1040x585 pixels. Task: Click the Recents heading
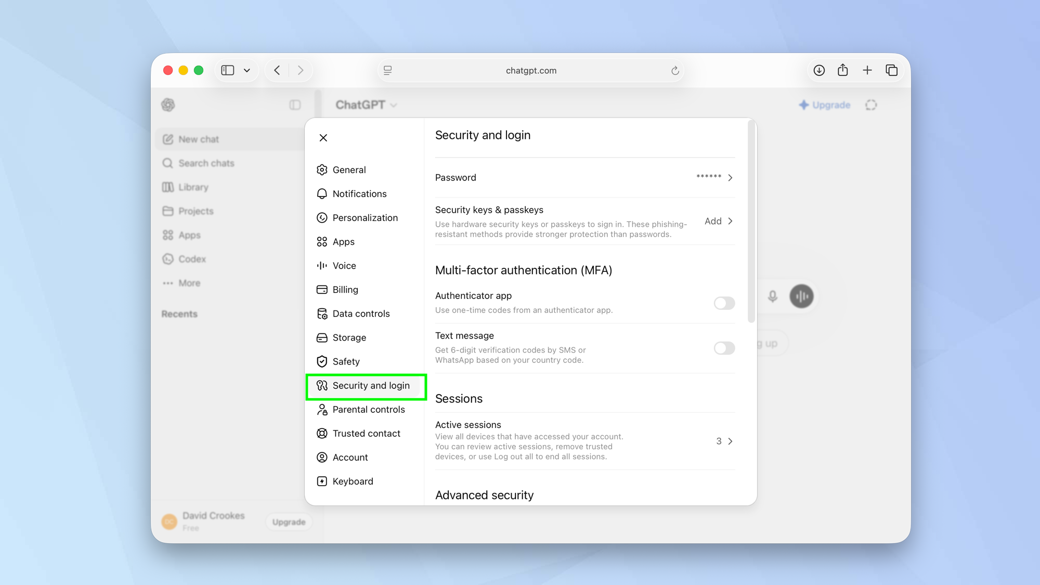coord(179,314)
